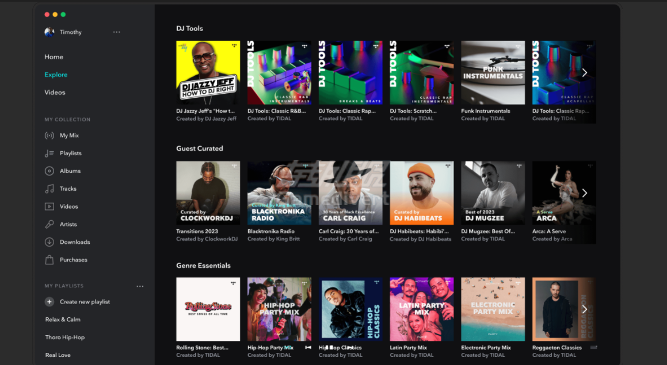Open the Funk Instrumentals playlist cover

pos(493,72)
